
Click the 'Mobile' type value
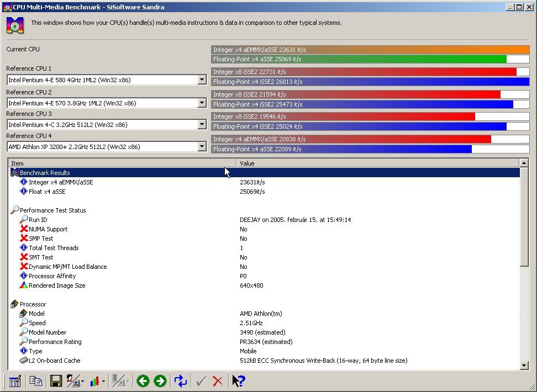click(x=248, y=351)
